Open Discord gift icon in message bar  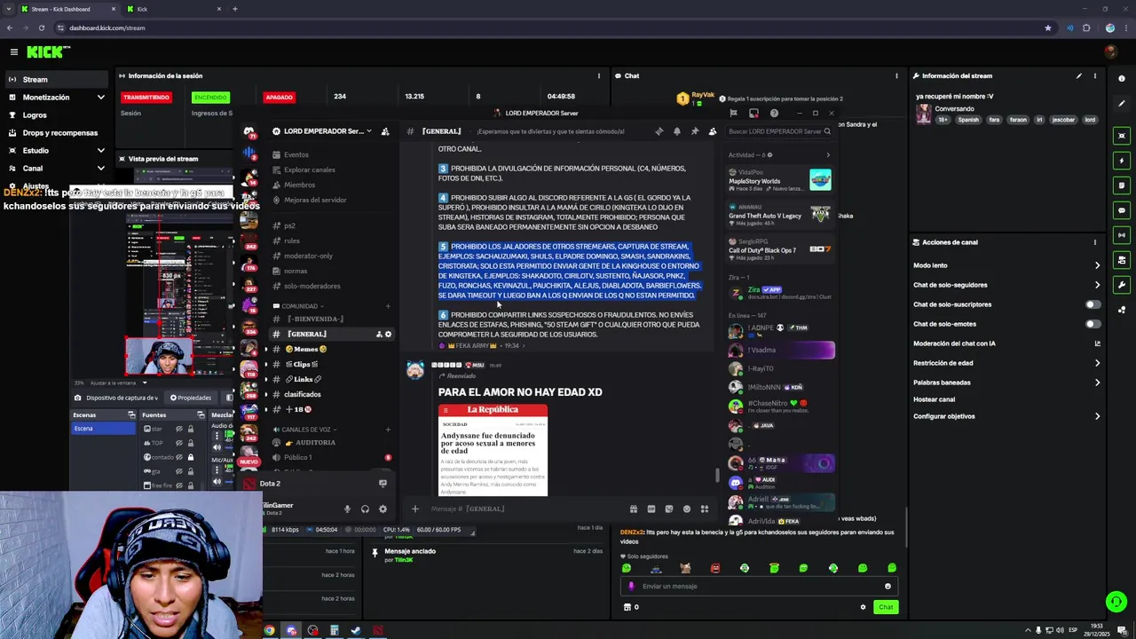(633, 509)
